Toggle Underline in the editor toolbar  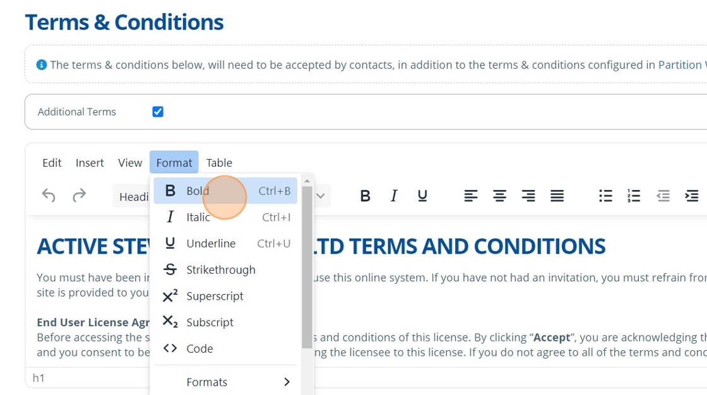(x=422, y=196)
